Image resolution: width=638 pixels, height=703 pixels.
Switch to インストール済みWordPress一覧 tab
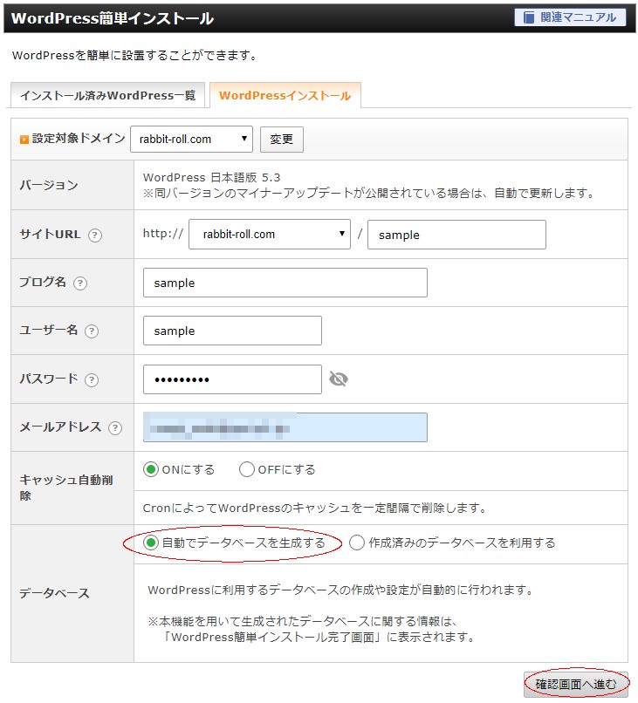coord(107,95)
